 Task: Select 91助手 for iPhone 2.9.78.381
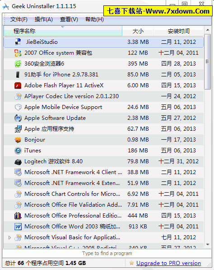(61, 74)
